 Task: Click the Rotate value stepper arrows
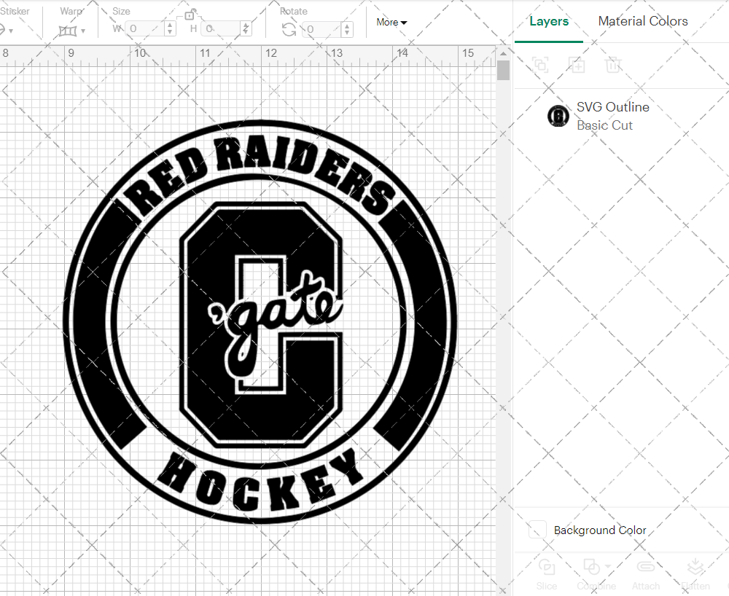click(347, 29)
